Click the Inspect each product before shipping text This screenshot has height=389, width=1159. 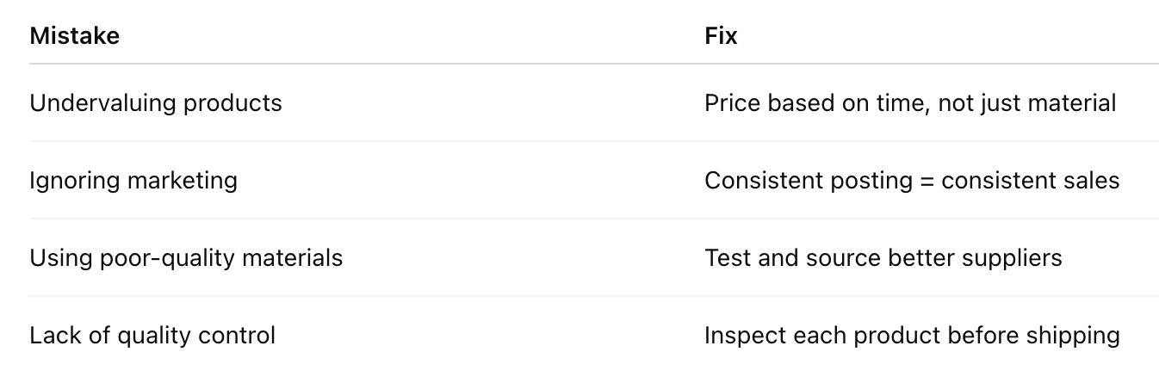[912, 335]
